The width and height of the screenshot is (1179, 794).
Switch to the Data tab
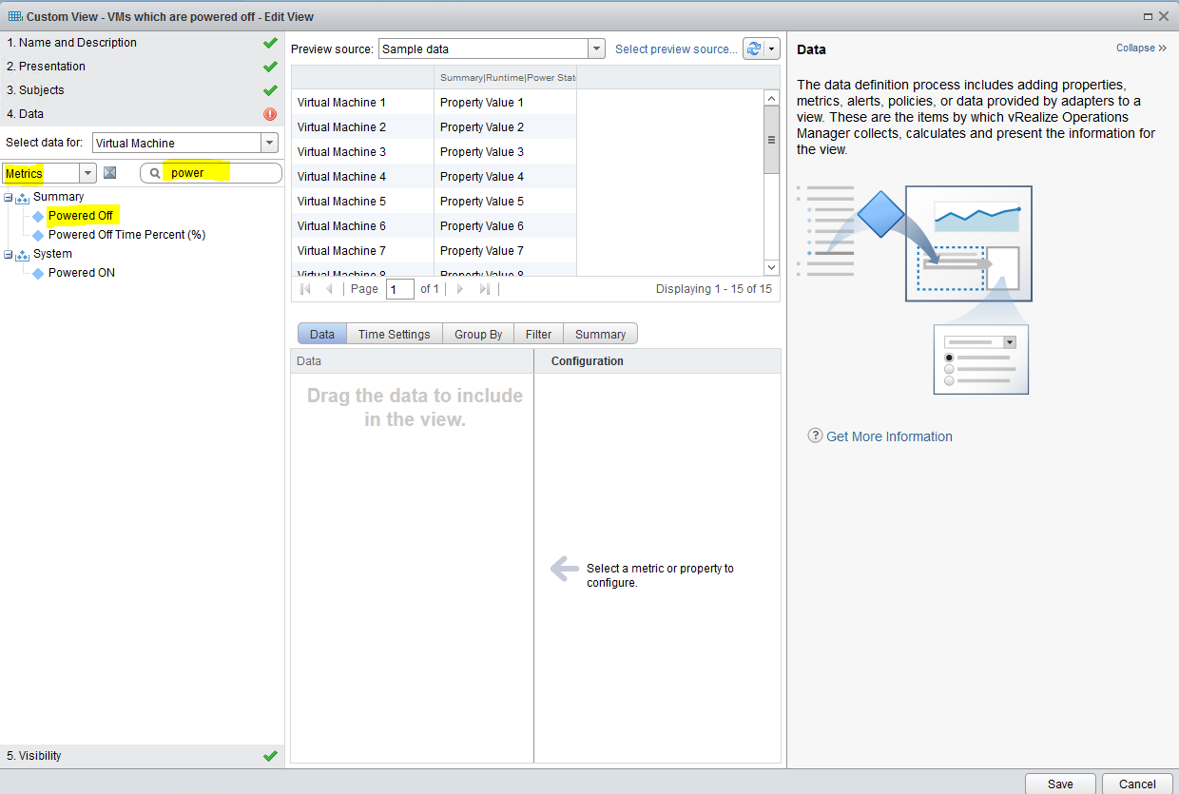[322, 334]
